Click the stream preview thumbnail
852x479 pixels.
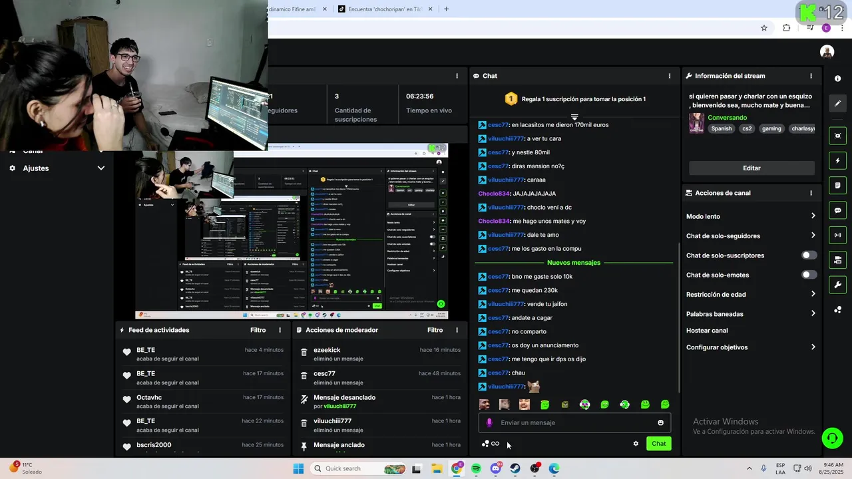click(292, 232)
